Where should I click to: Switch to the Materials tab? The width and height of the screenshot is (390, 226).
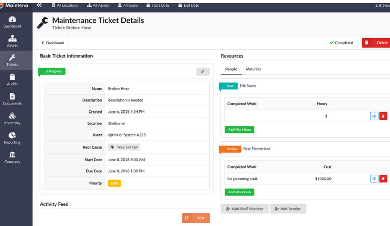[x=253, y=69]
